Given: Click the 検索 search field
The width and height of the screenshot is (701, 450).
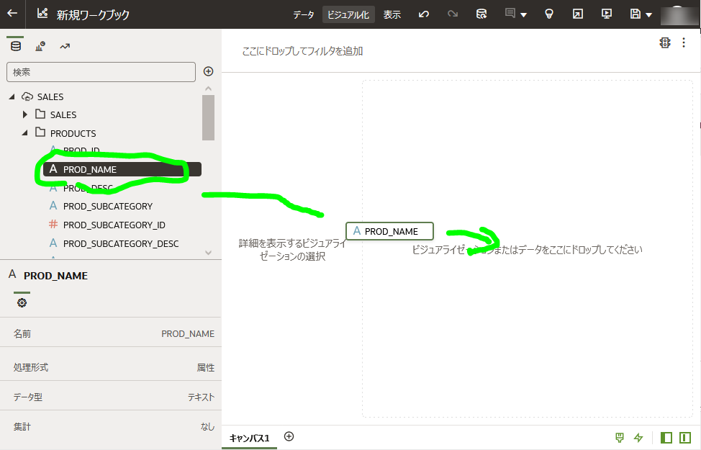Looking at the screenshot, I should (x=101, y=72).
